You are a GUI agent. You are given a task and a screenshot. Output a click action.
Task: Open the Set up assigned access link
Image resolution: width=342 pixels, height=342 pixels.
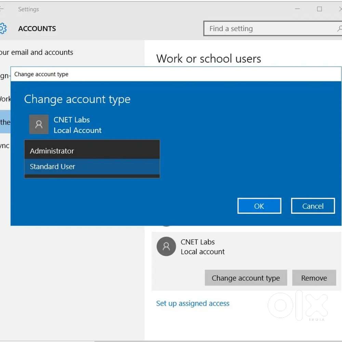coord(193,303)
